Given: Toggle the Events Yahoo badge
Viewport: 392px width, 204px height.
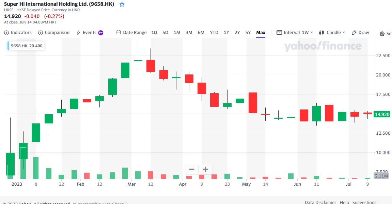Looking at the screenshot, I should 100,32.
